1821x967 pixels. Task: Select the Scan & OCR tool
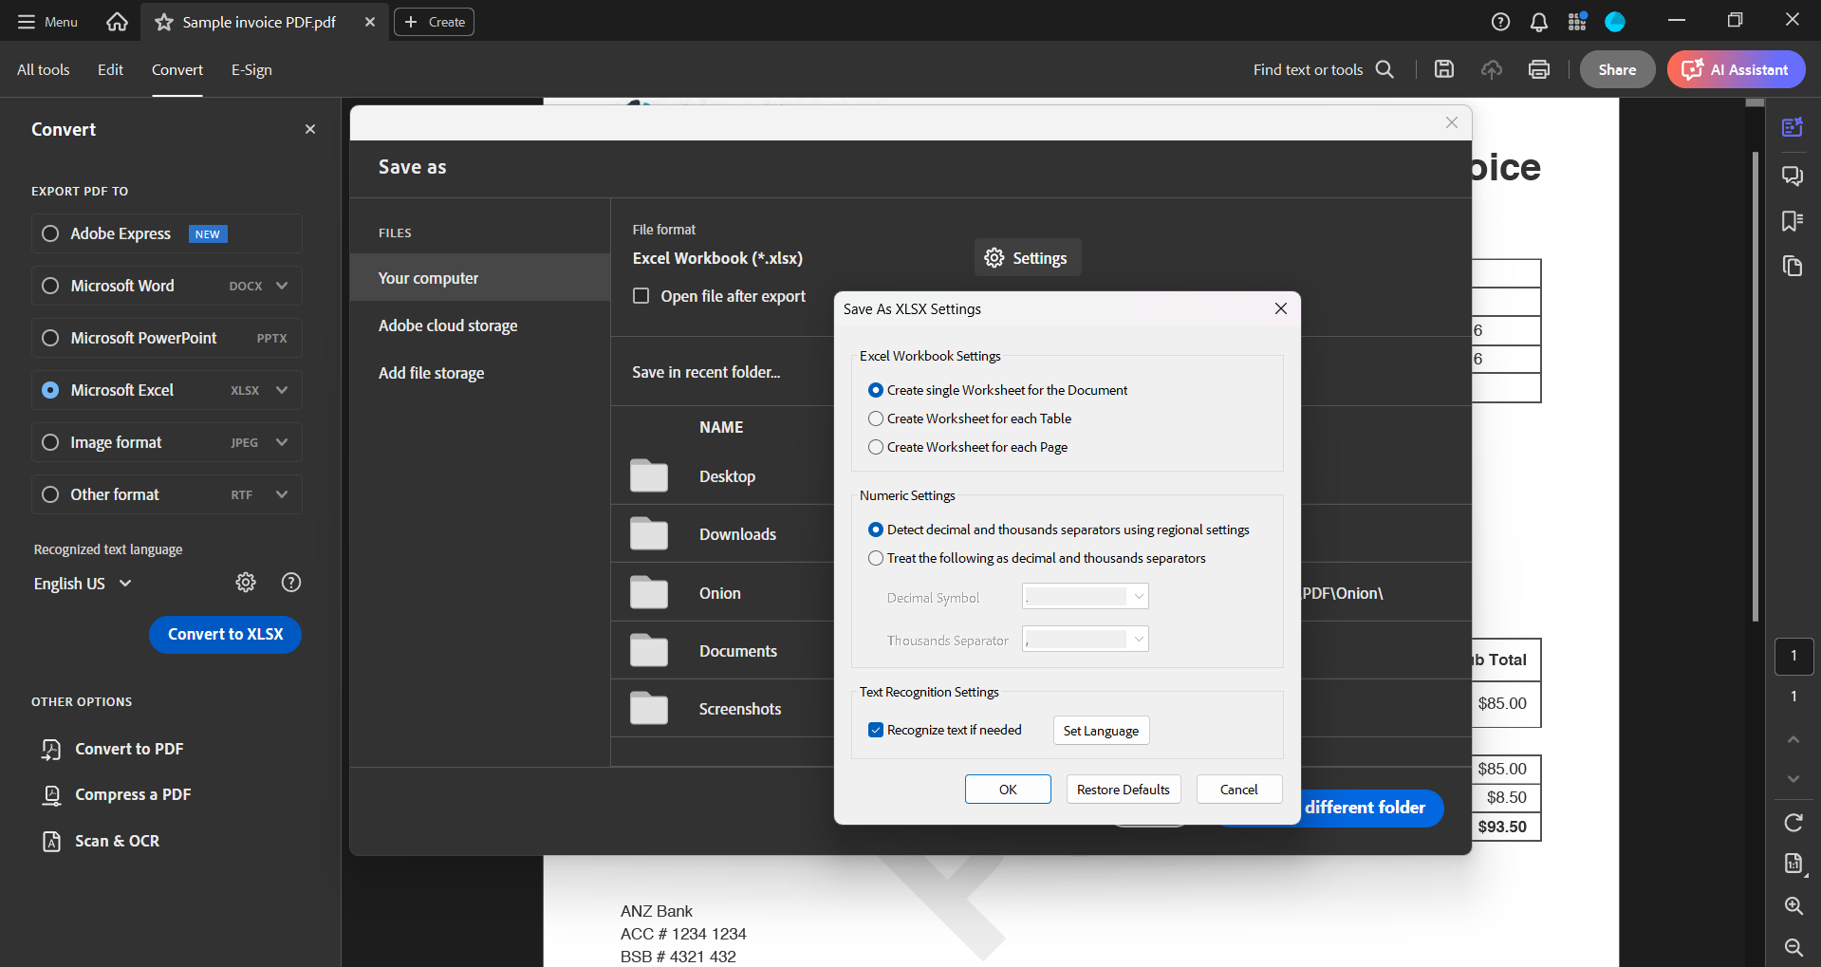click(x=117, y=841)
